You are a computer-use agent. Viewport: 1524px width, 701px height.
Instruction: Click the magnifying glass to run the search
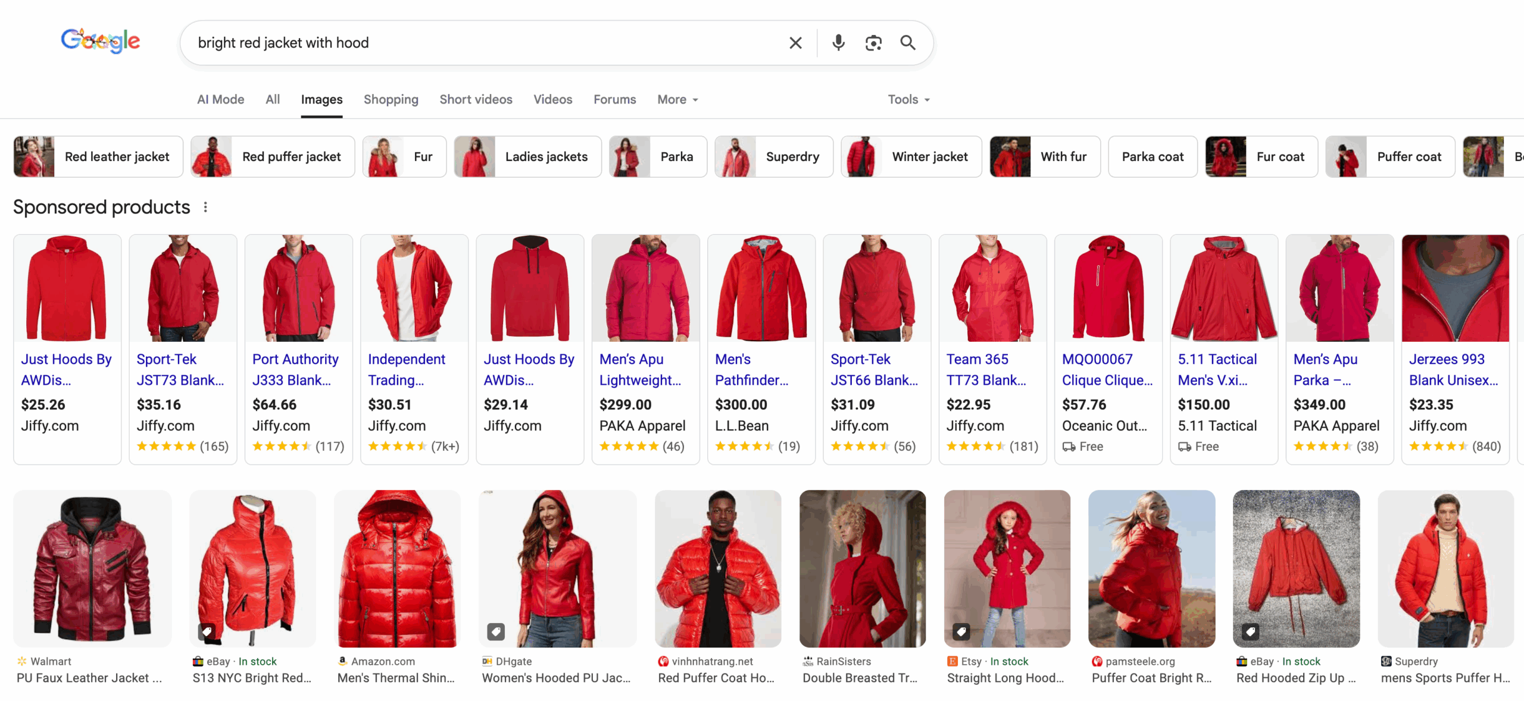tap(908, 42)
